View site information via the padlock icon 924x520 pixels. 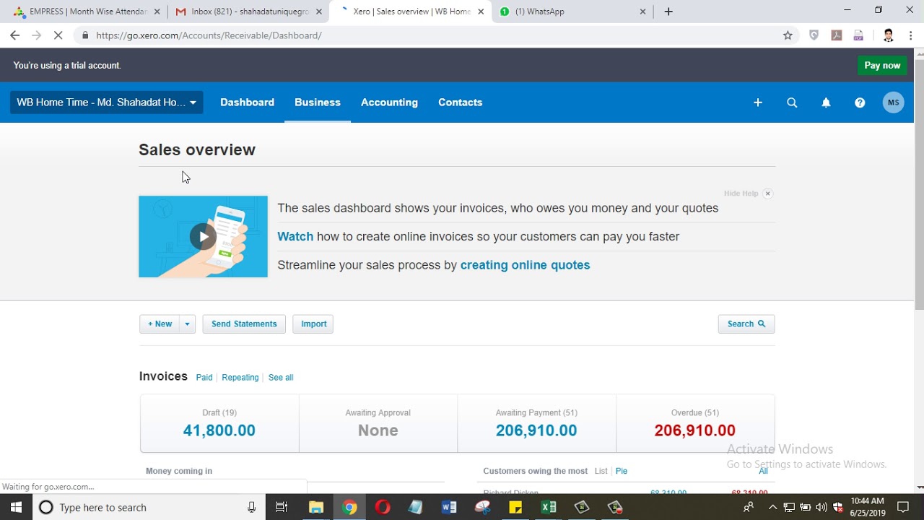(x=85, y=35)
